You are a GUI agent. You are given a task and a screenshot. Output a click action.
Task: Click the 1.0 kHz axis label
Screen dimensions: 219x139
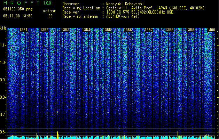(x=2, y=63)
